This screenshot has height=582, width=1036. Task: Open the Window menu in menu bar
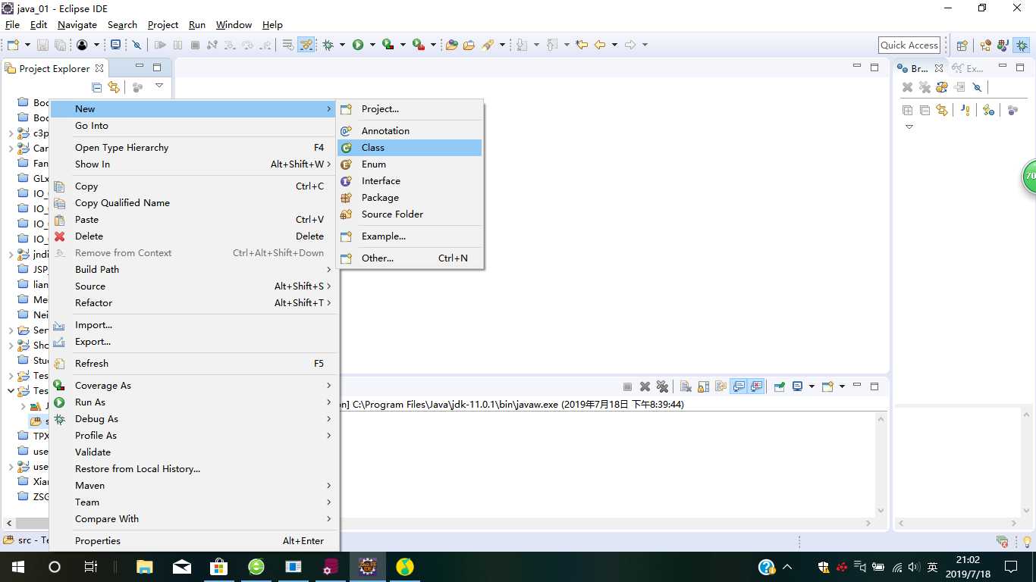[x=234, y=25]
